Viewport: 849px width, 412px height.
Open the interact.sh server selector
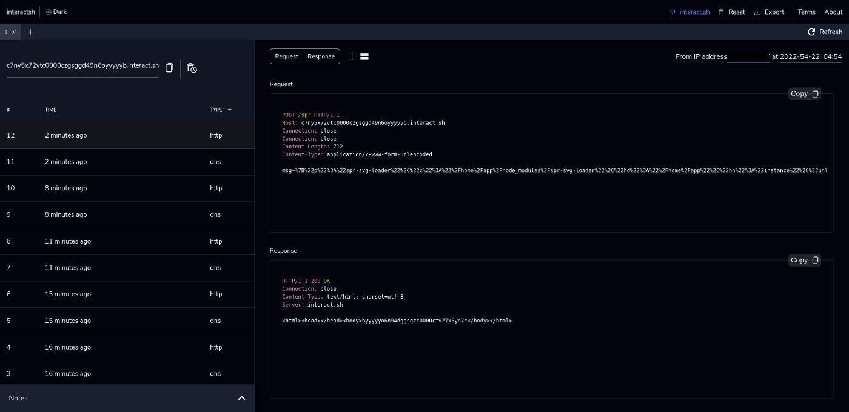pyautogui.click(x=690, y=12)
